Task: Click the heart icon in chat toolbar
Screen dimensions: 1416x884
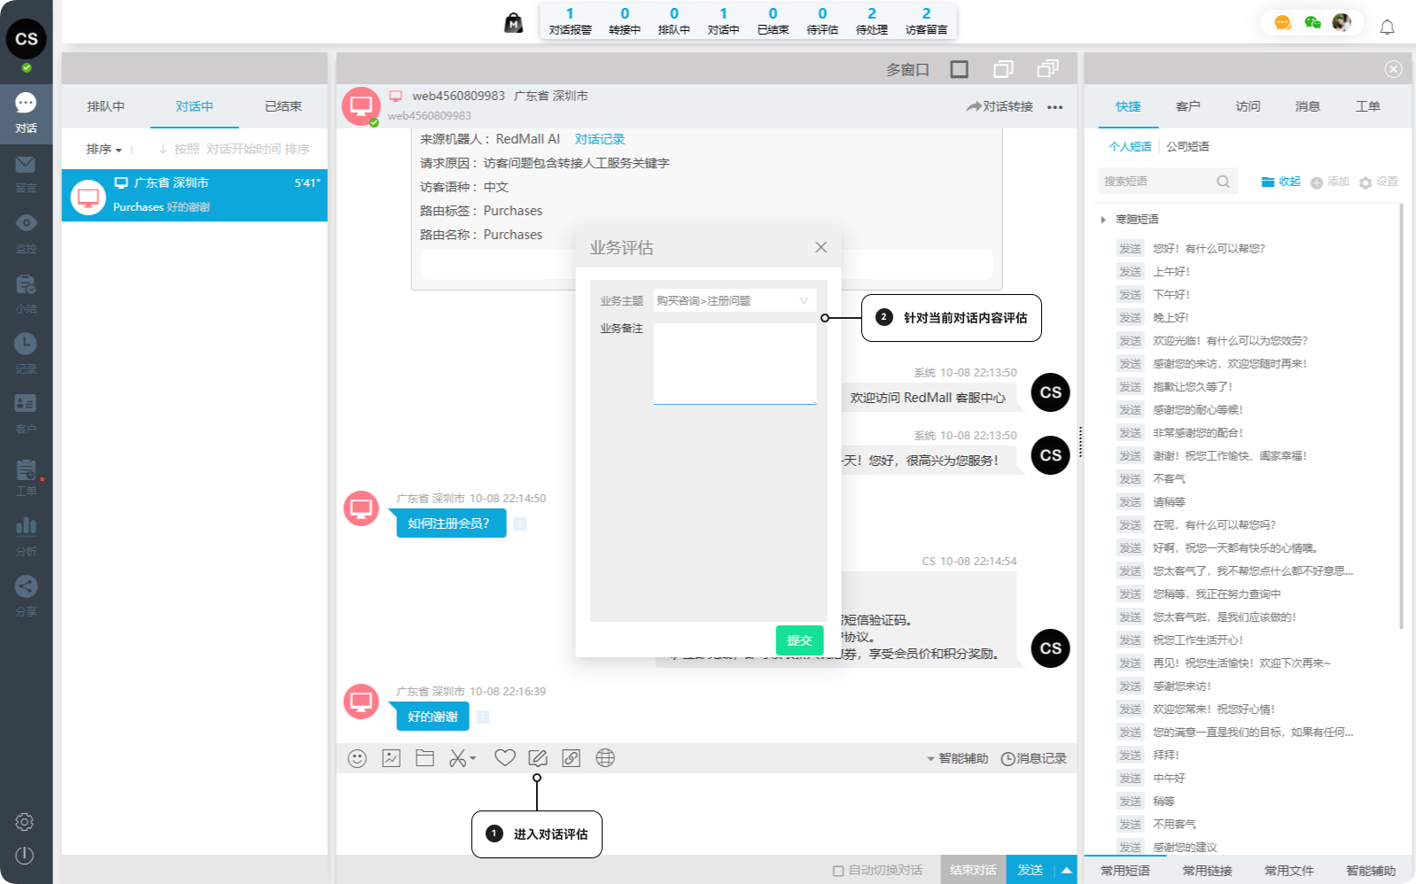Action: 505,758
